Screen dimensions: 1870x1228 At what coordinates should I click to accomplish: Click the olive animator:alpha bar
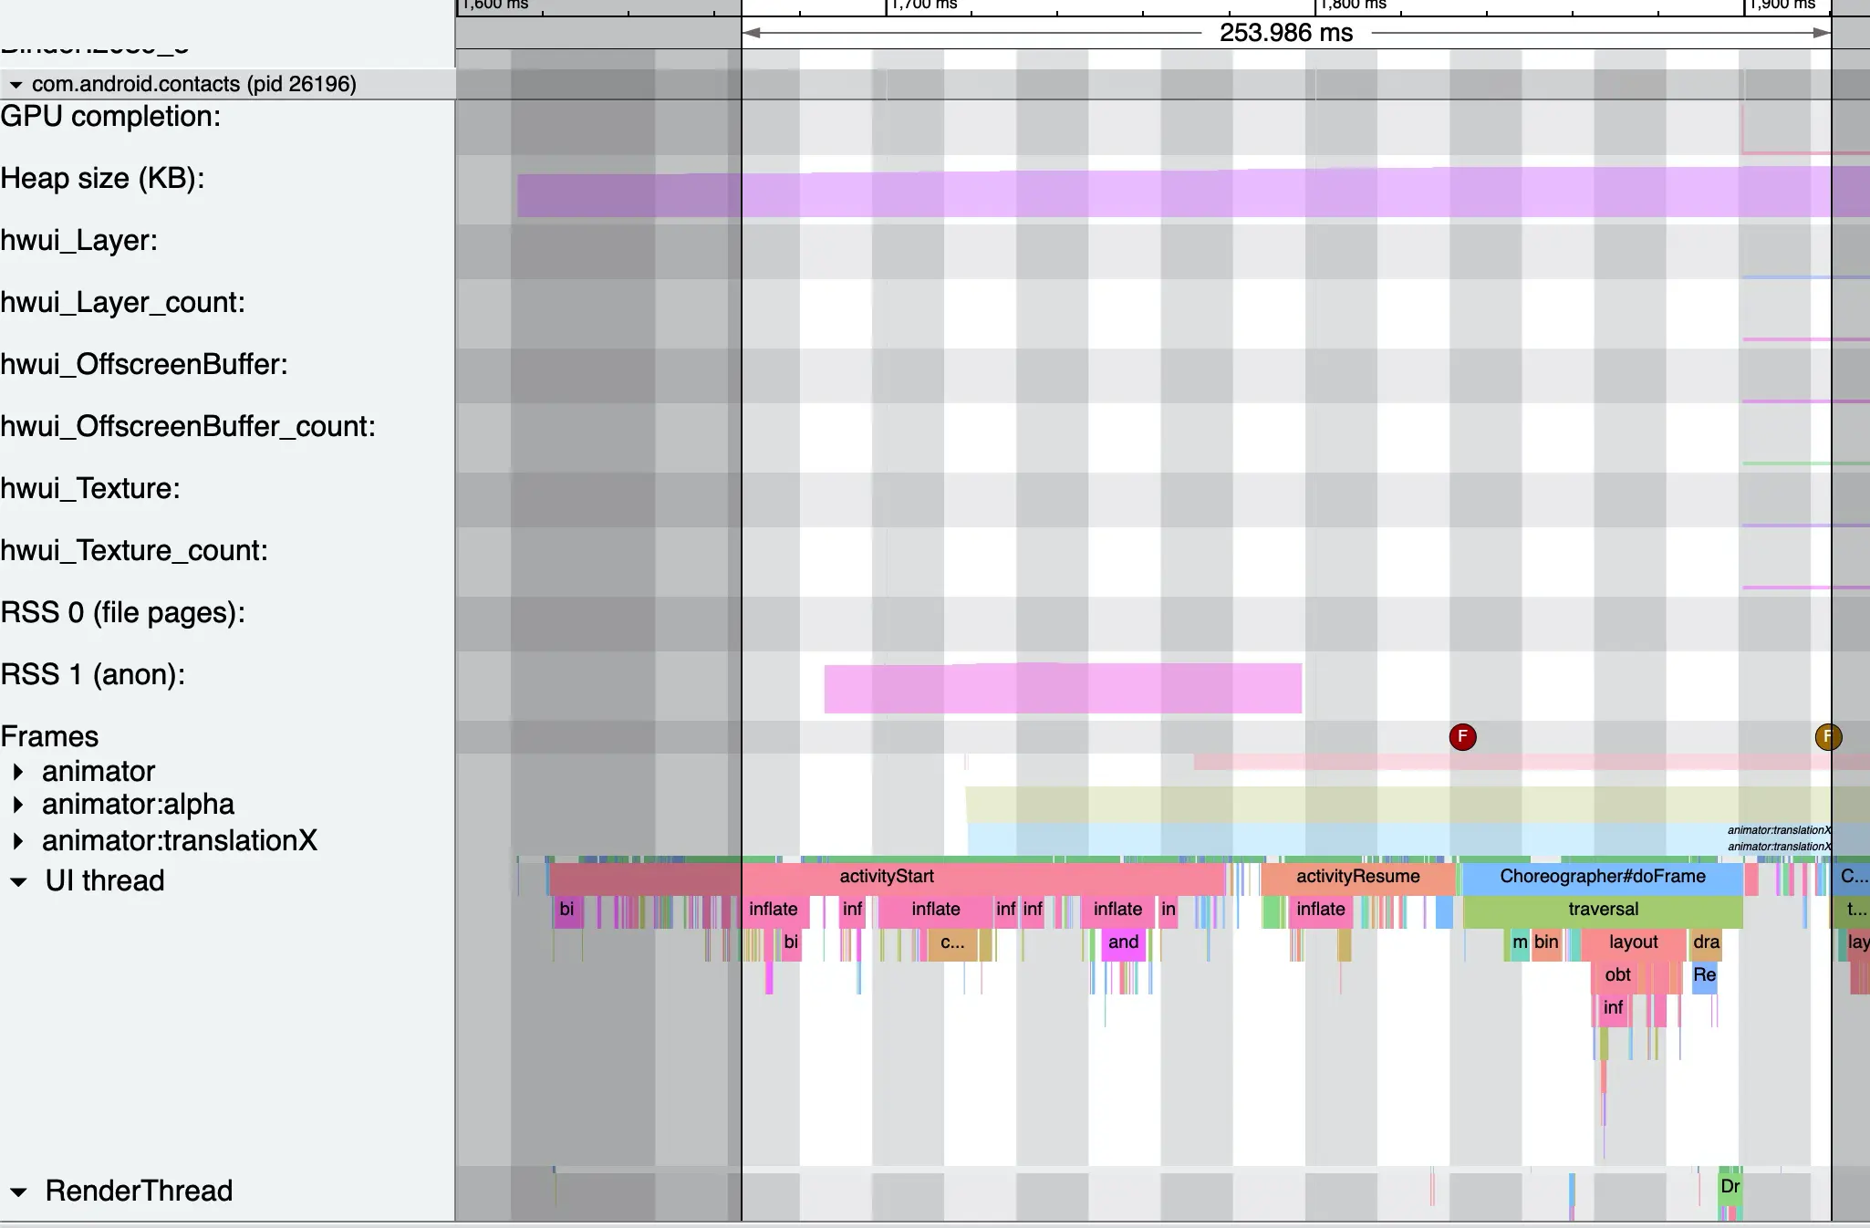pos(1418,804)
